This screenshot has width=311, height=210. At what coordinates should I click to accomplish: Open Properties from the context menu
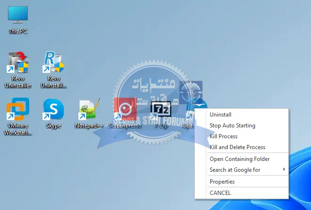pos(222,182)
